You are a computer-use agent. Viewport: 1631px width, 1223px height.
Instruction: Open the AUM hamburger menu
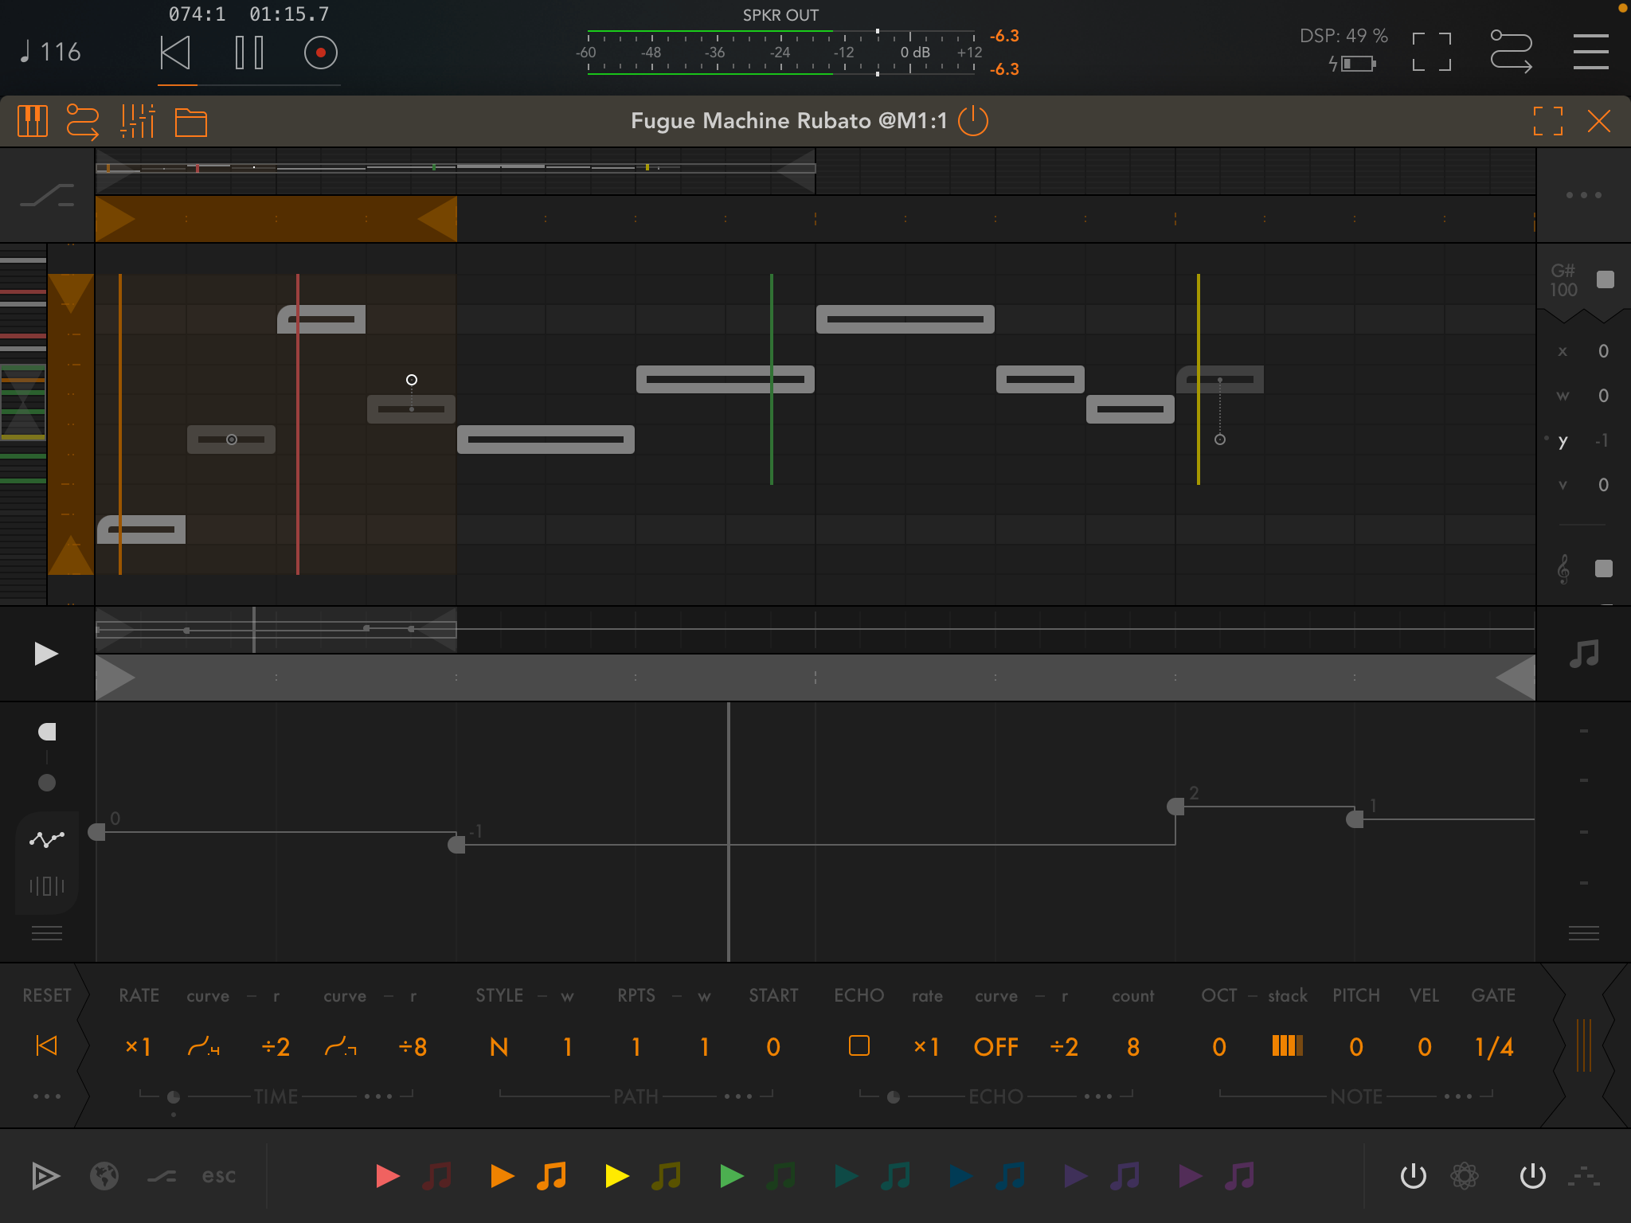(x=1590, y=52)
